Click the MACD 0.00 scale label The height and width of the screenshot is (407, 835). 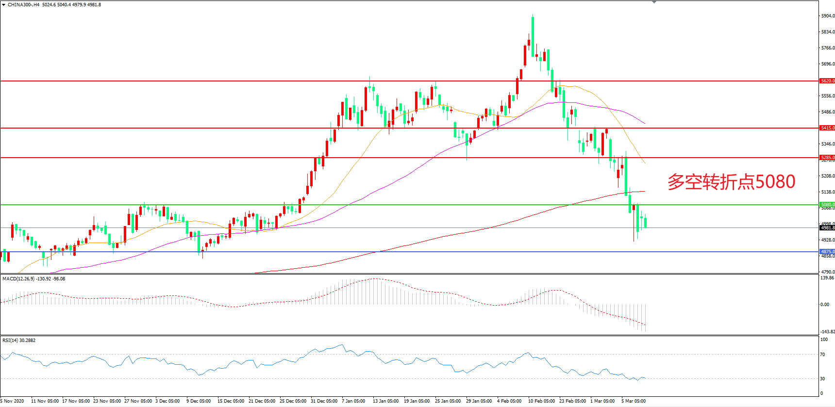[x=824, y=305]
